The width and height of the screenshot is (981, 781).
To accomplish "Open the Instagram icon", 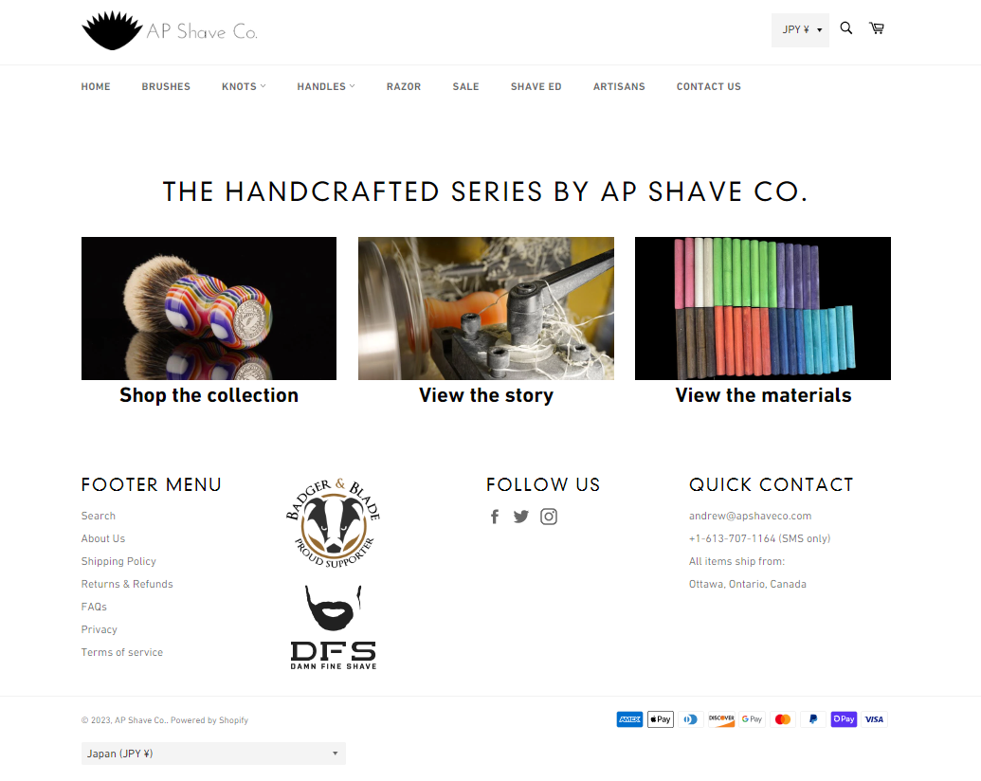I will [x=549, y=517].
